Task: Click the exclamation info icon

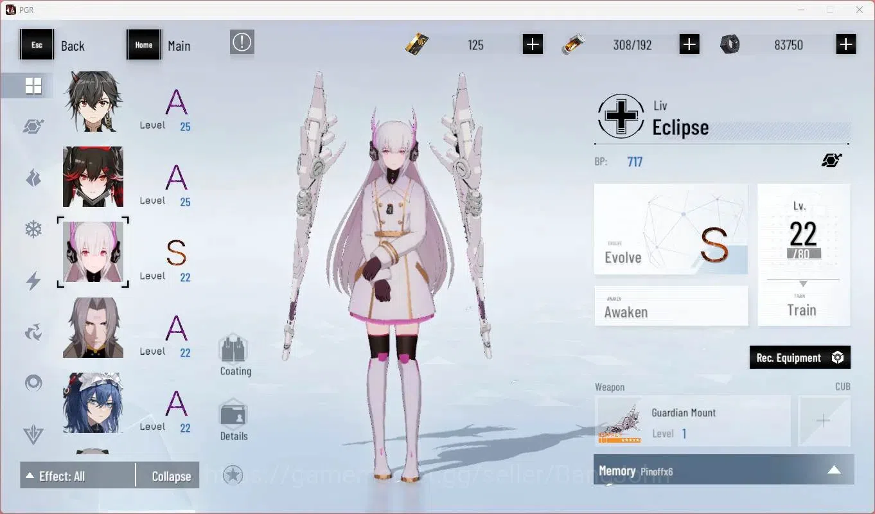Action: point(242,42)
